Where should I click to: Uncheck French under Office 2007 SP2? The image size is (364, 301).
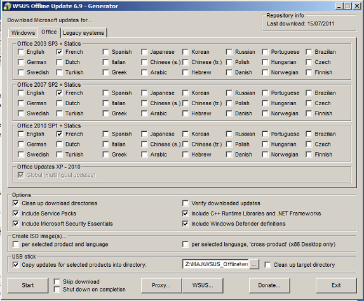[60, 93]
